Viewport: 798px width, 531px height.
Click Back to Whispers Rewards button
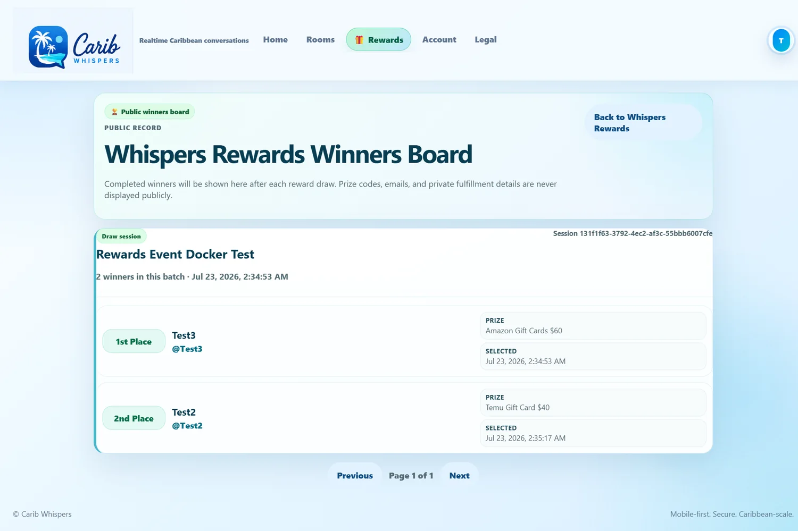click(643, 123)
